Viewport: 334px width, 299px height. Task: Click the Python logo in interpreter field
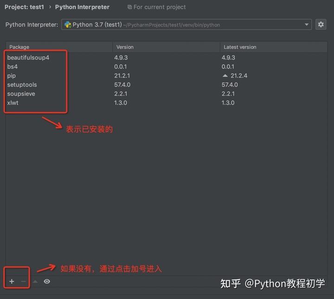pyautogui.click(x=68, y=25)
